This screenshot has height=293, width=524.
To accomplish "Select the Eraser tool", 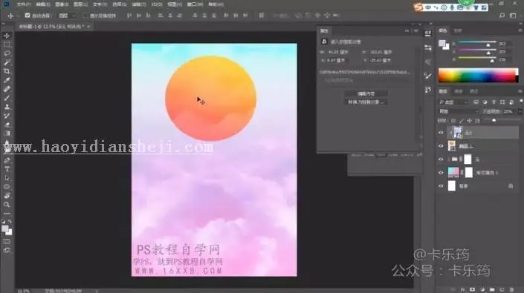I will pyautogui.click(x=7, y=125).
